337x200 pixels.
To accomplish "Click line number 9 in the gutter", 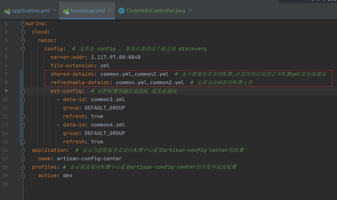I will point(6,91).
